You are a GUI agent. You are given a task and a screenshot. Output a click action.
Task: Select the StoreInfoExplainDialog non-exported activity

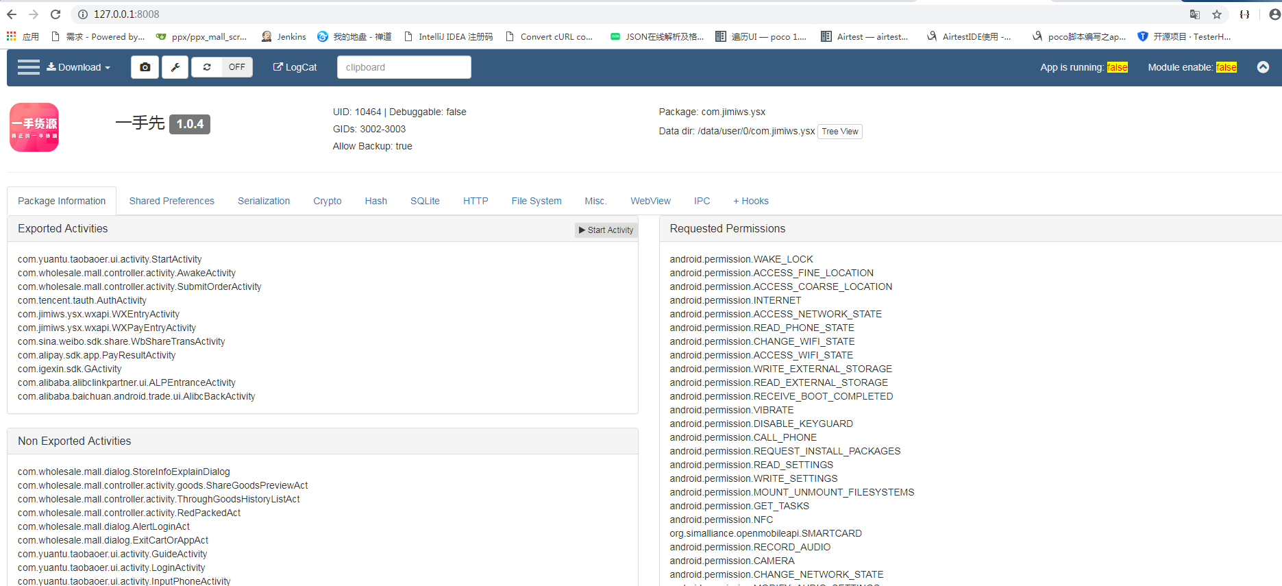coord(124,472)
